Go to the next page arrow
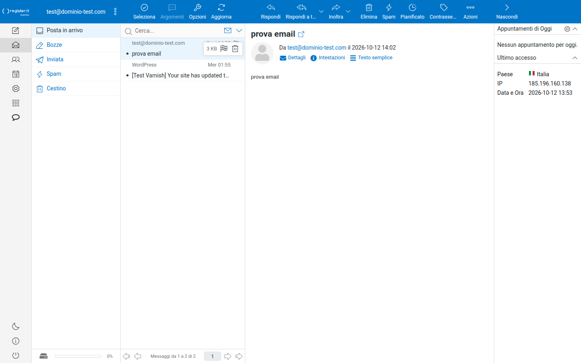The height and width of the screenshot is (363, 581). click(228, 356)
